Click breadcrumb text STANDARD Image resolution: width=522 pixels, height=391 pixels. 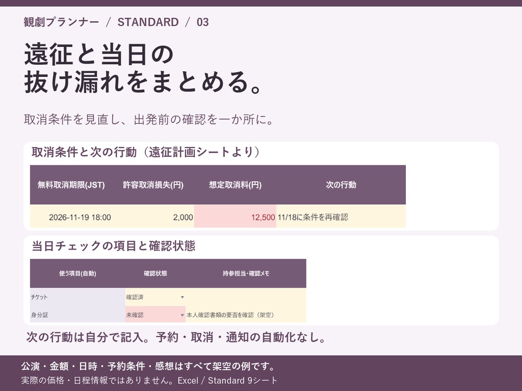coord(148,22)
